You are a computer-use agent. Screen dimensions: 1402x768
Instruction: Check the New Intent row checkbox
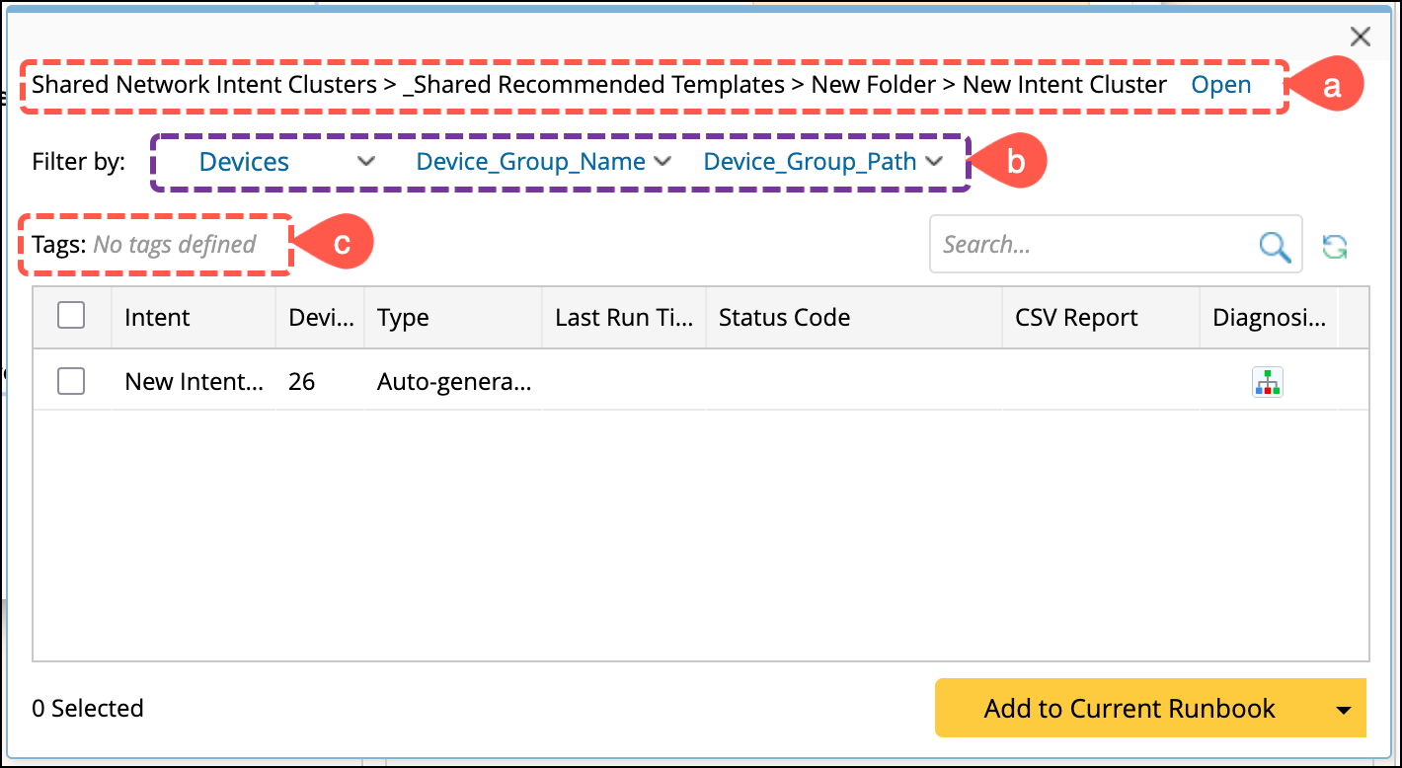(71, 381)
